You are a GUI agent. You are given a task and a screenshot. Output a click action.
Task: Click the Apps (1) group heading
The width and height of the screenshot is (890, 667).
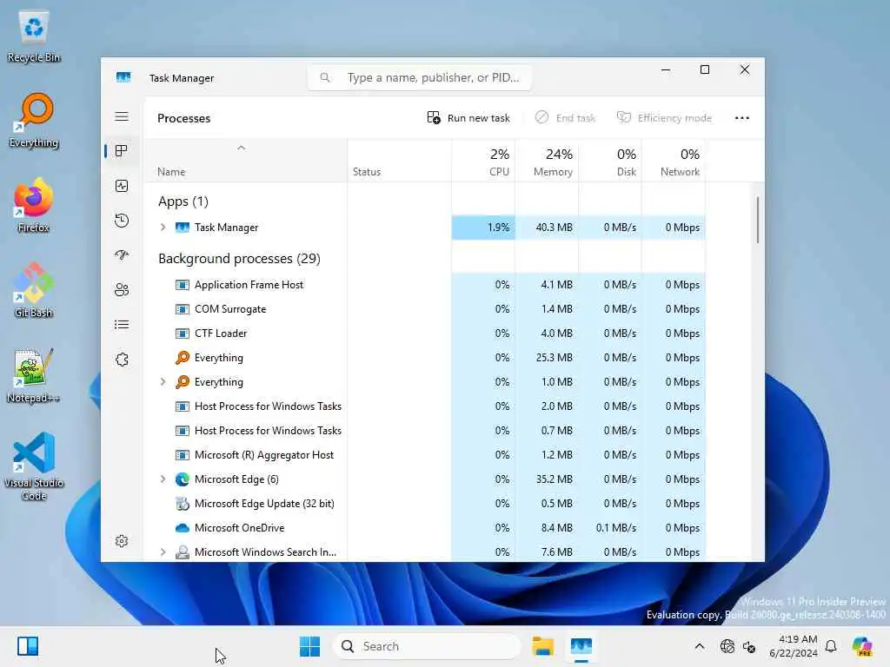point(183,201)
